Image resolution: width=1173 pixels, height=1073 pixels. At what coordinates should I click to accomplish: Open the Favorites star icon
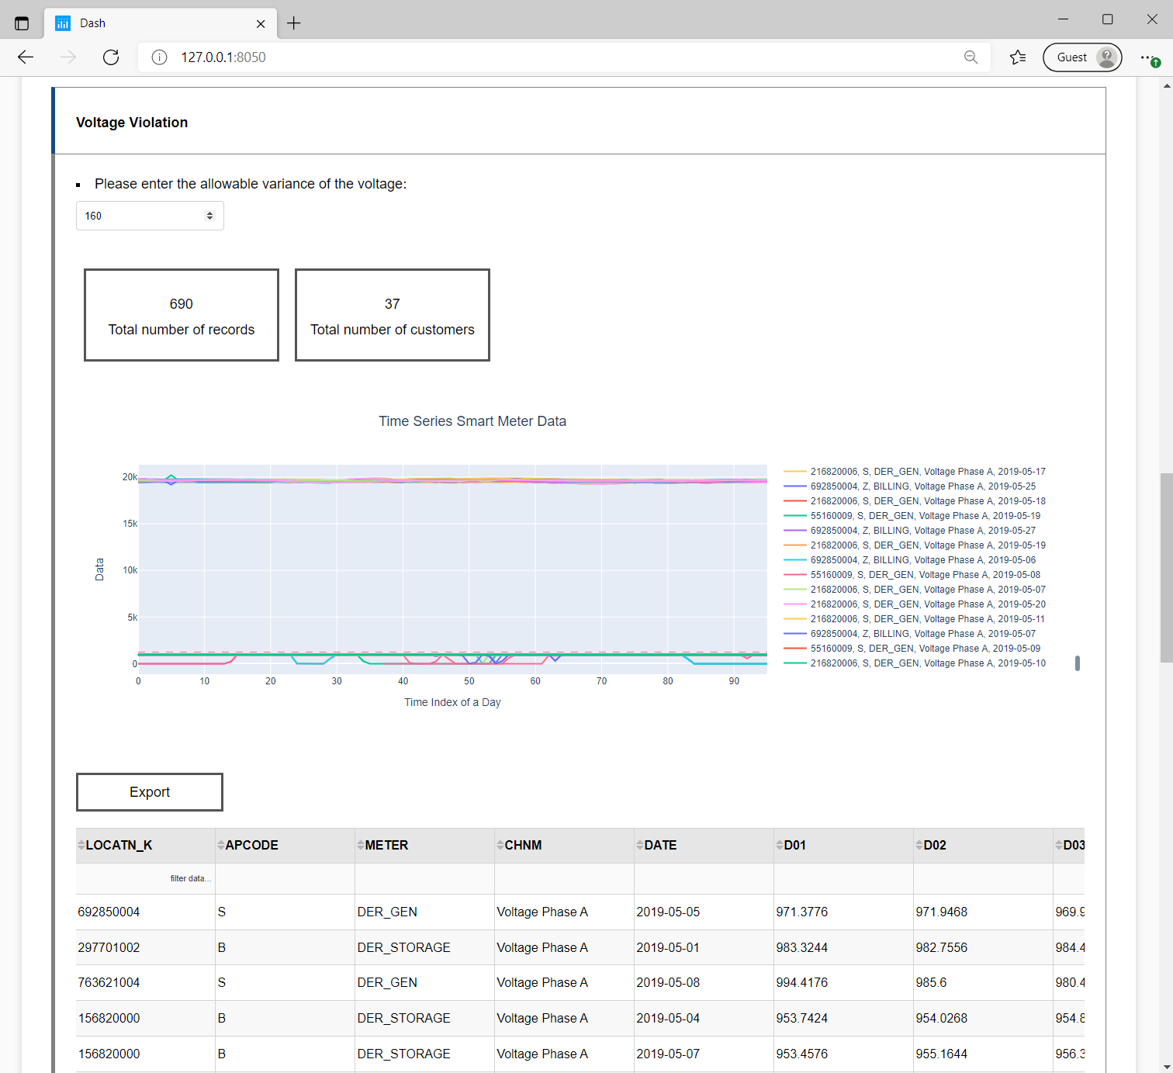coord(1018,57)
